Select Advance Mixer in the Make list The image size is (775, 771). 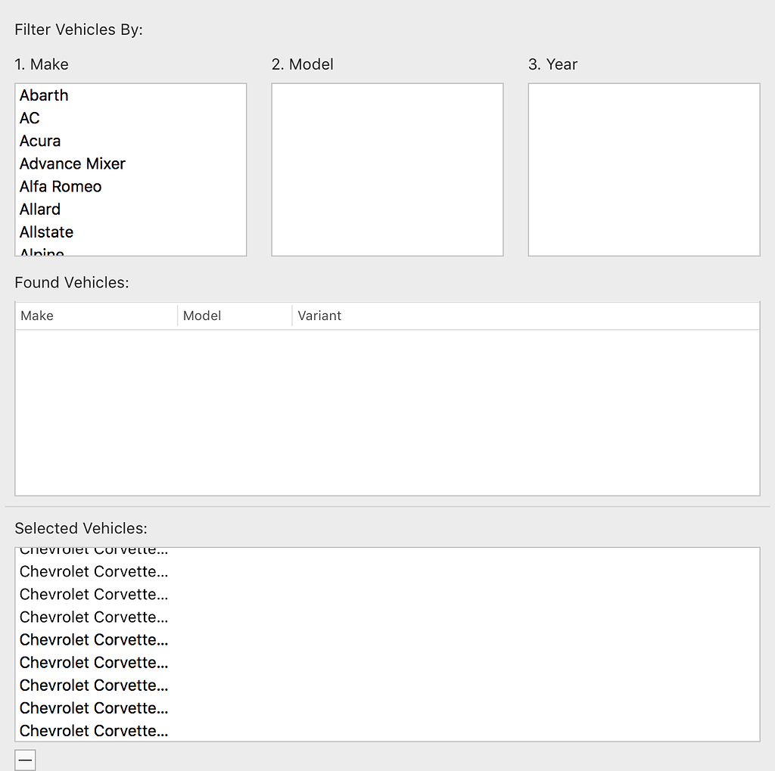130,163
